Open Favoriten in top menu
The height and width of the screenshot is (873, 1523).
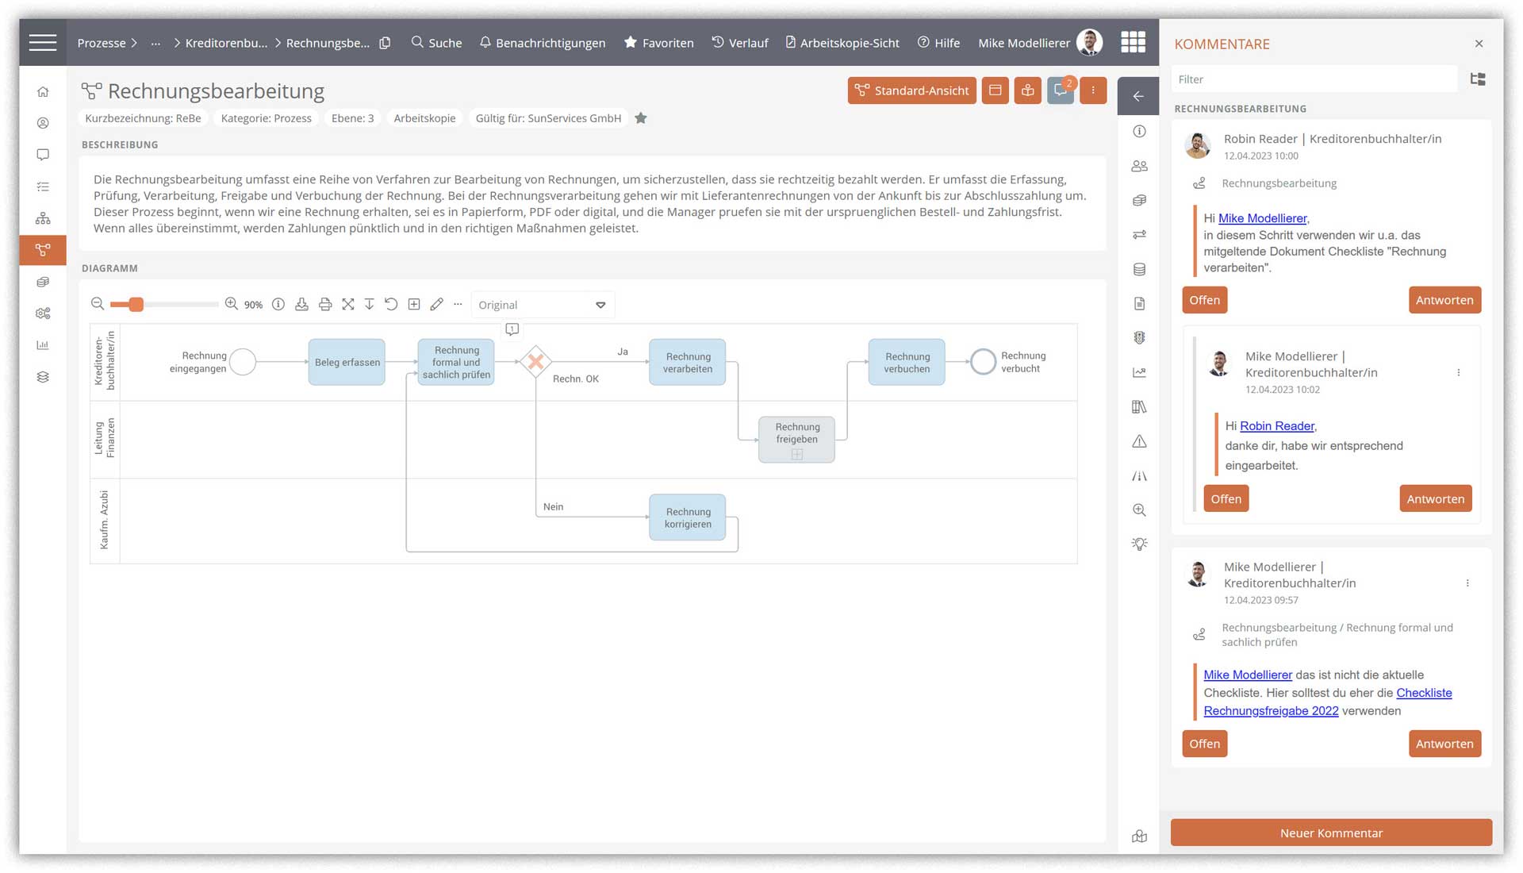(658, 43)
